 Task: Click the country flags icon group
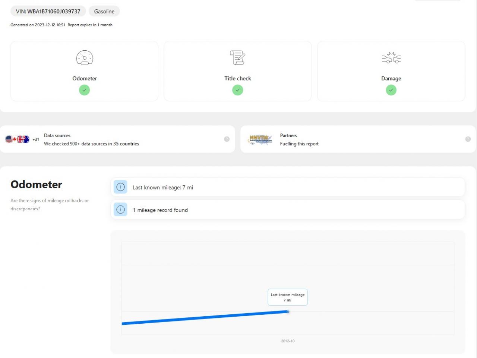pos(18,139)
